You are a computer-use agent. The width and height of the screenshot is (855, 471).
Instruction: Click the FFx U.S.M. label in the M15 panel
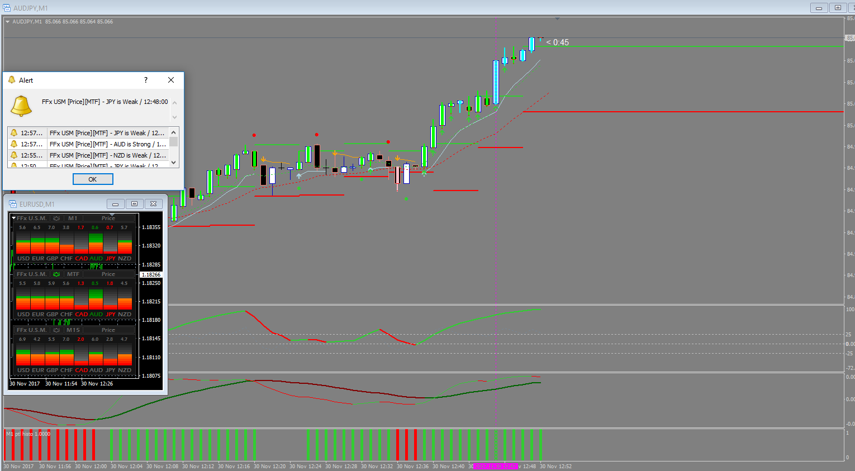[32, 330]
